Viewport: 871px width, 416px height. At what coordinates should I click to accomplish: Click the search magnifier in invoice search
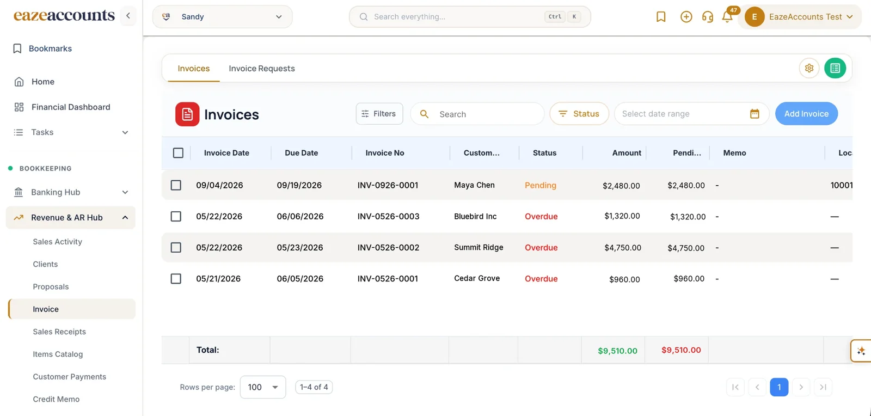tap(424, 114)
